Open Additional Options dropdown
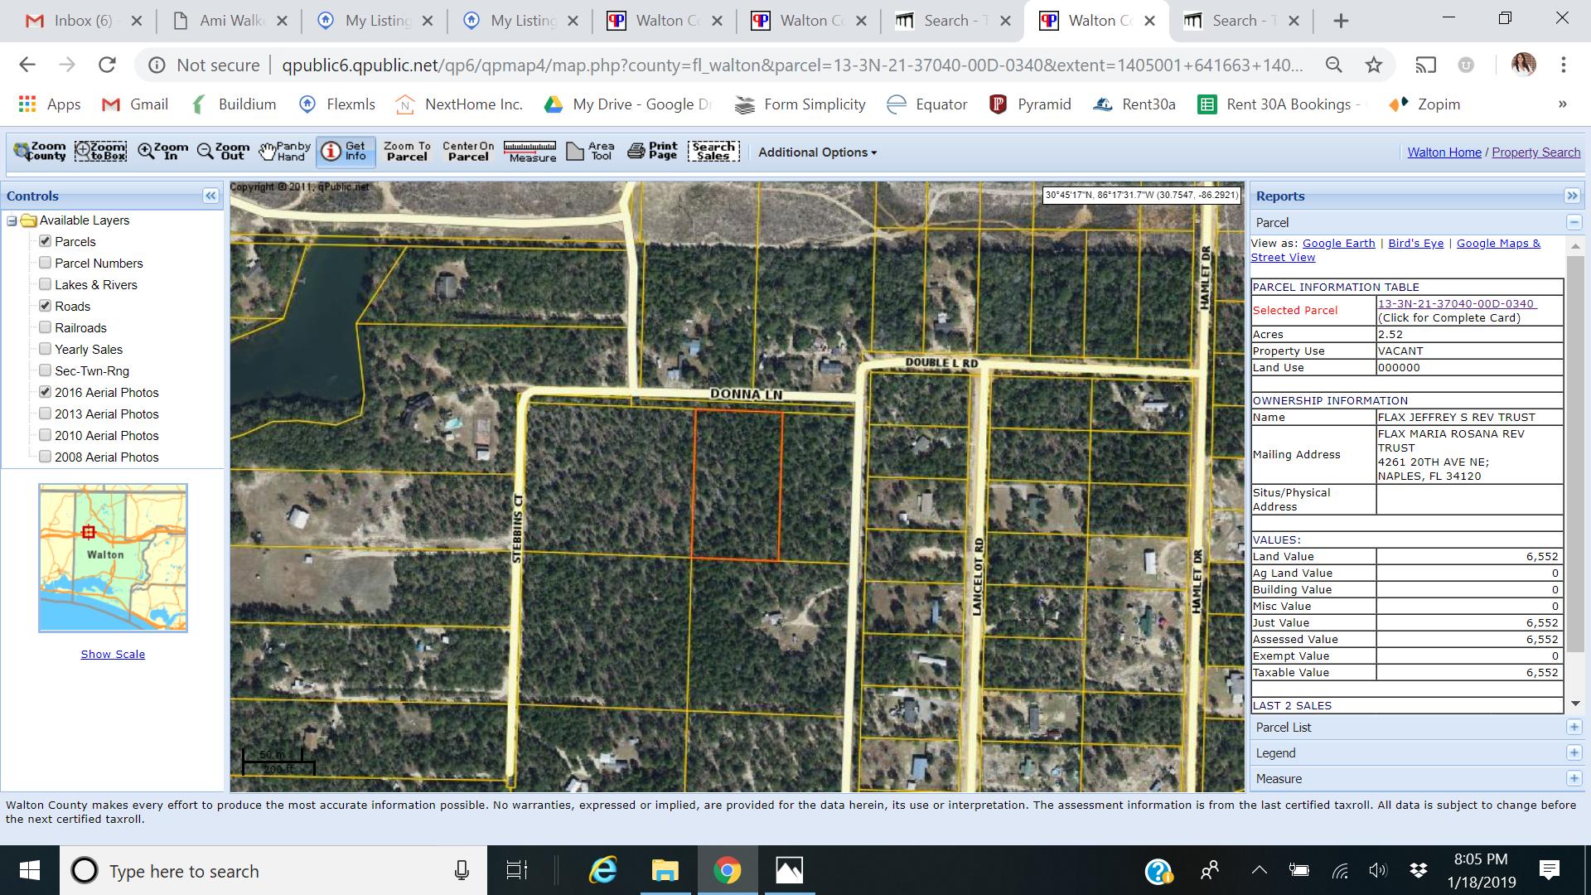Viewport: 1591px width, 895px height. (817, 152)
